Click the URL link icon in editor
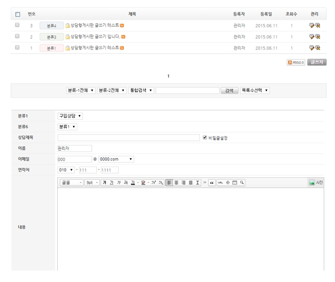 point(220,183)
